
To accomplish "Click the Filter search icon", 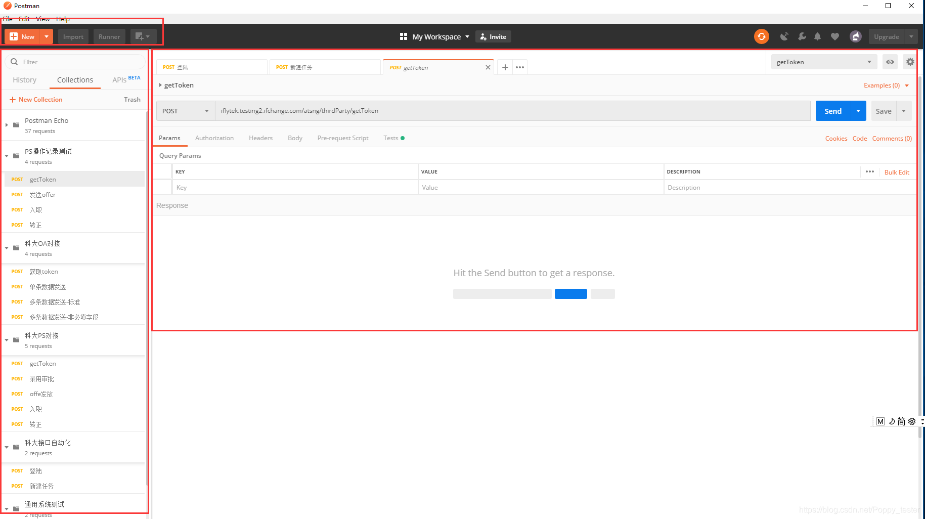I will (14, 62).
